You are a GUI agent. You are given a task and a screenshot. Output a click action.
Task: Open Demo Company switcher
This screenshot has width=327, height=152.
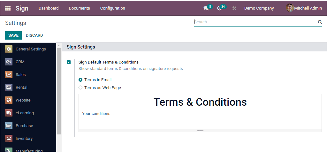[x=259, y=8]
